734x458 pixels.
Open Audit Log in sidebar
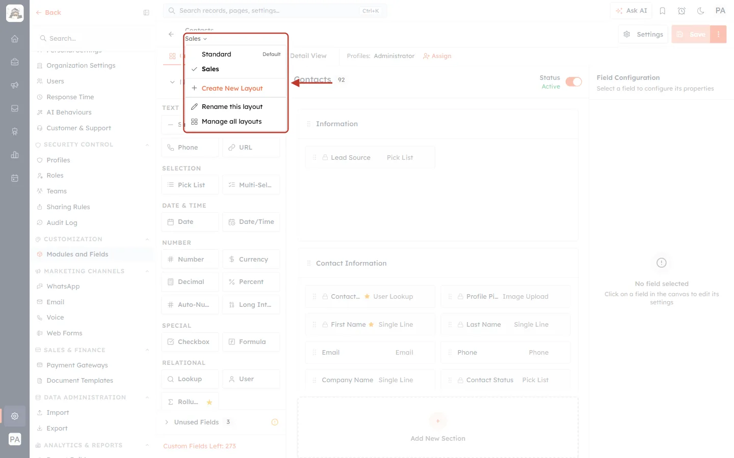tap(62, 223)
